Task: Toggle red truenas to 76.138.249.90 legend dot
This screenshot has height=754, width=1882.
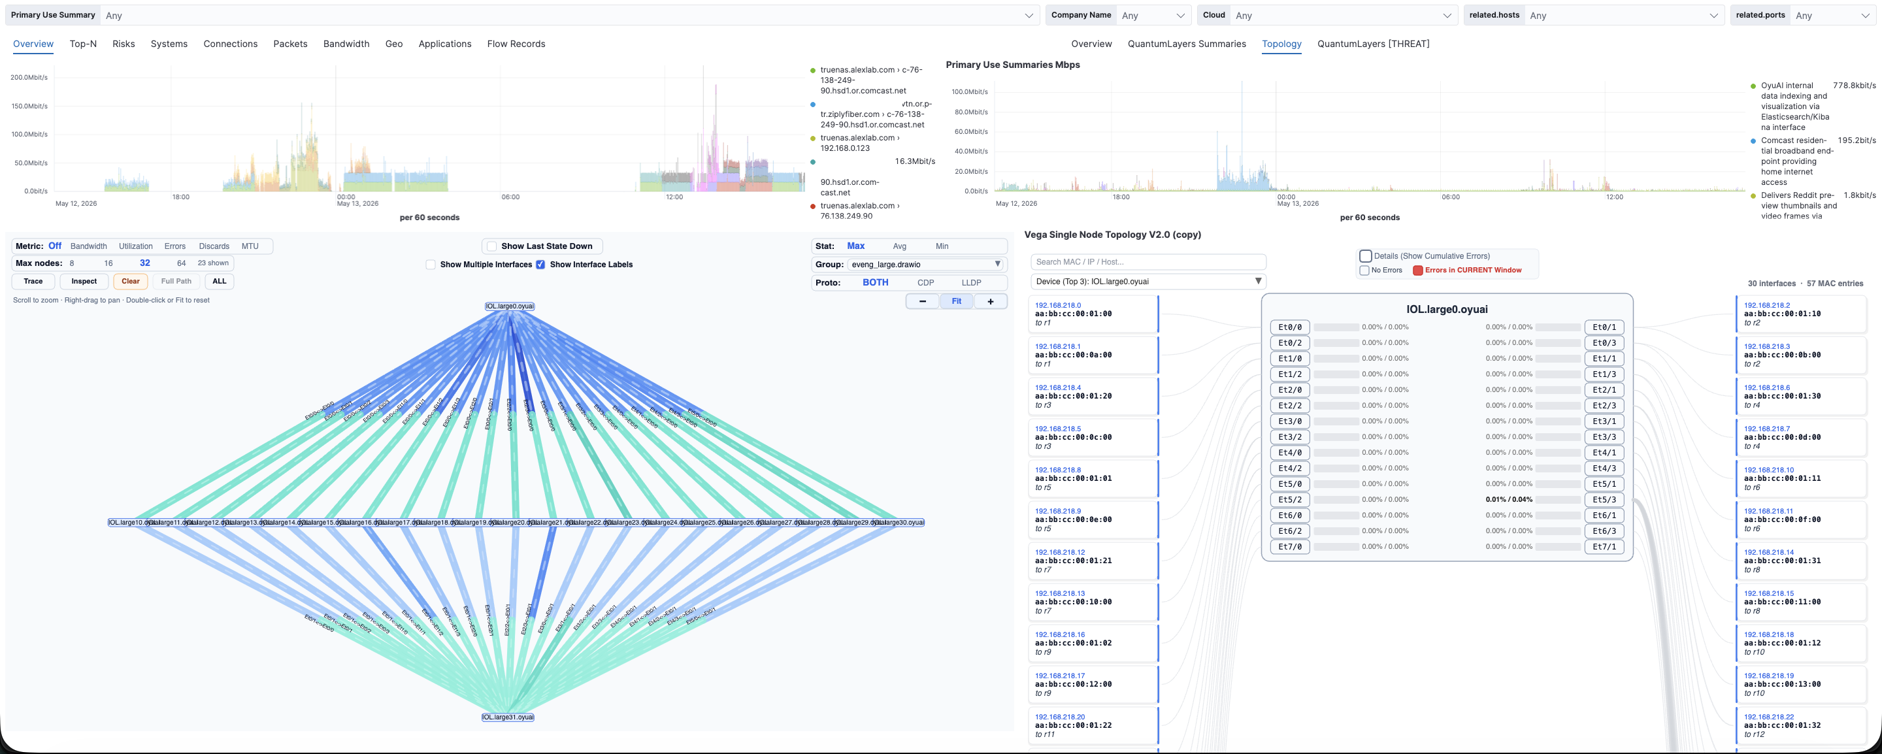Action: pyautogui.click(x=812, y=206)
